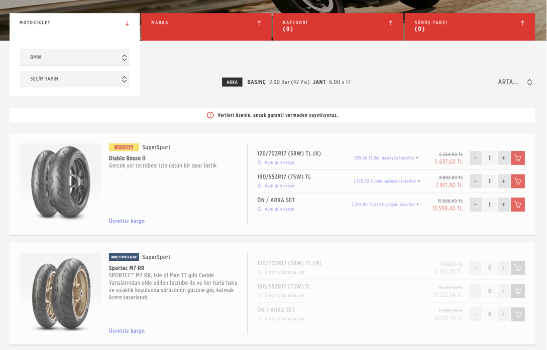Viewport: 547px width, 350px height.
Task: Open the BMW brand dropdown
Action: pos(74,57)
